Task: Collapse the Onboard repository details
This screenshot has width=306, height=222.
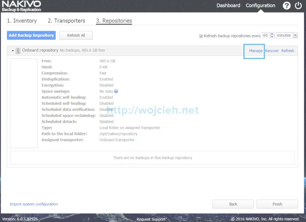Action: coord(11,50)
